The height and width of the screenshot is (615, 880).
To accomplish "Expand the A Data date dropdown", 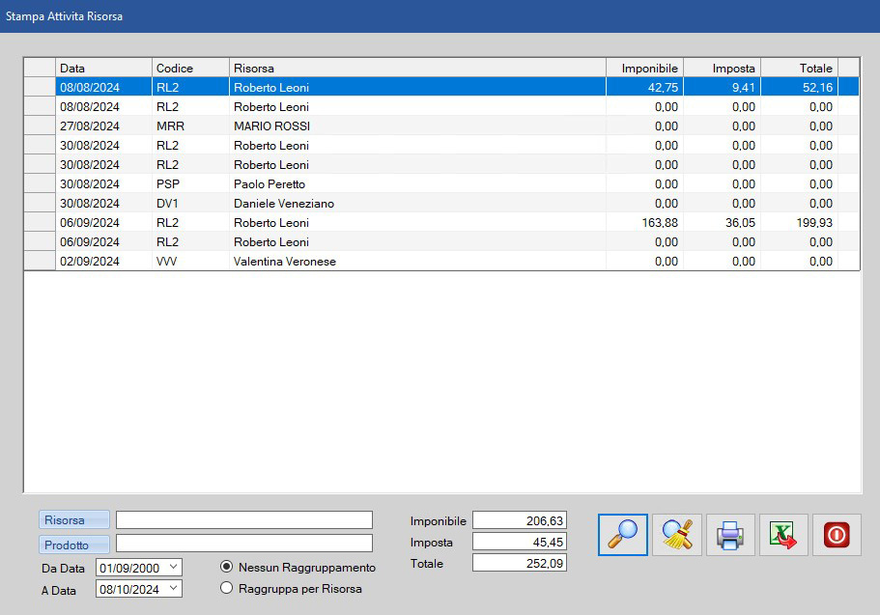I will pyautogui.click(x=173, y=588).
